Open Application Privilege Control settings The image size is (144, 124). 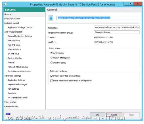click(x=20, y=27)
